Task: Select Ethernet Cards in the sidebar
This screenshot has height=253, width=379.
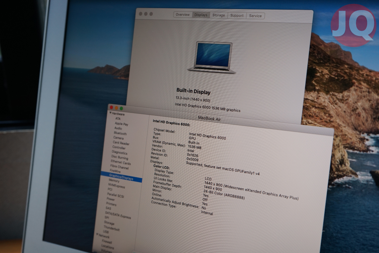Action: pos(121,163)
